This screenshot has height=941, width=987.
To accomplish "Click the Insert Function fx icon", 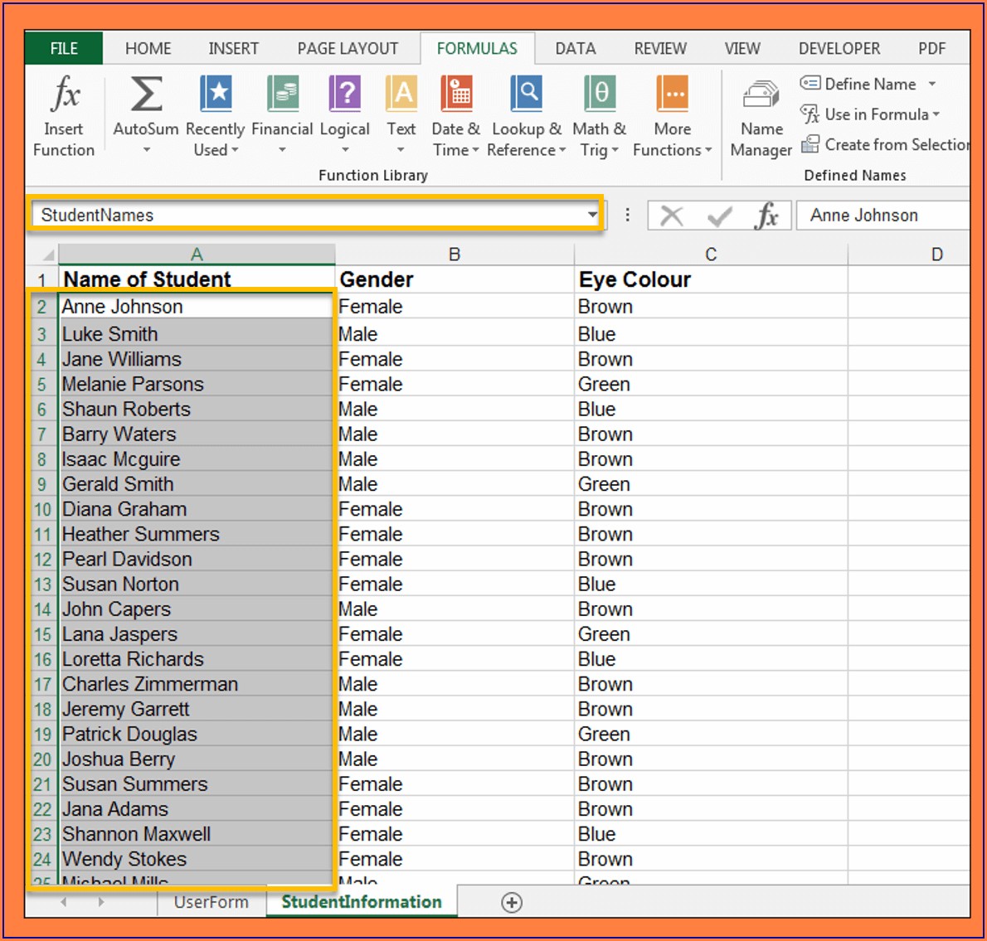I will pos(64,93).
